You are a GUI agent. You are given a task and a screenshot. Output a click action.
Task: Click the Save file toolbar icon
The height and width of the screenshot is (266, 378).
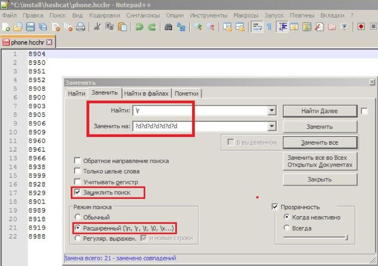(30, 27)
